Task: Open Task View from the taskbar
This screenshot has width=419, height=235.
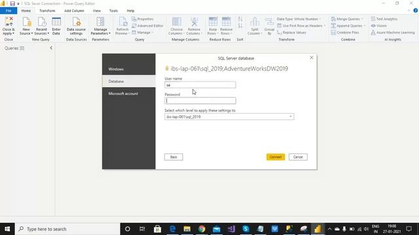Action: point(142,229)
